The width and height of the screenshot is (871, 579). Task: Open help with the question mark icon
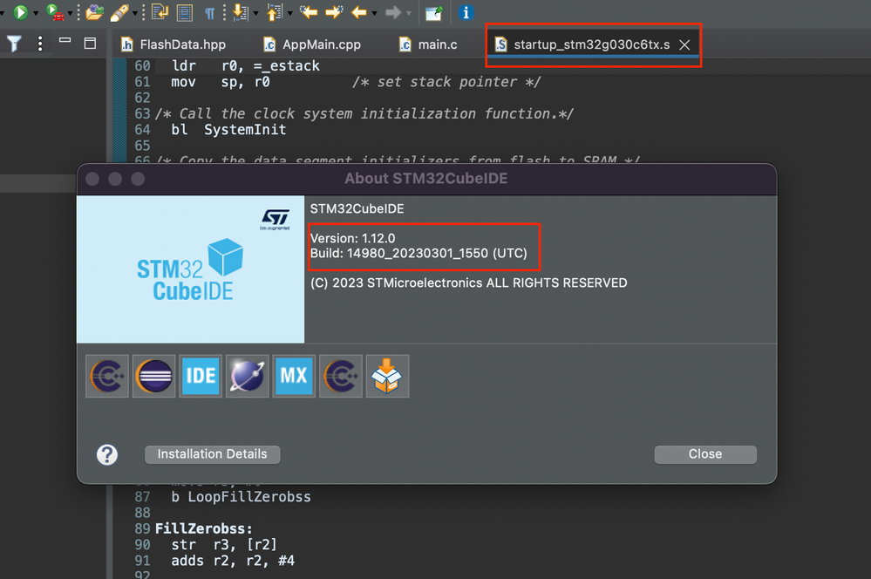[x=107, y=454]
